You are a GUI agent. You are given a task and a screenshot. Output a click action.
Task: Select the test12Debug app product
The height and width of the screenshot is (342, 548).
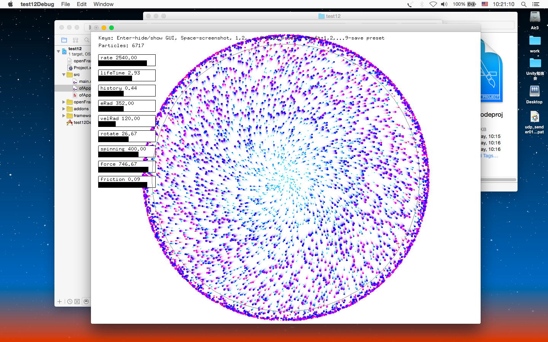coord(79,122)
